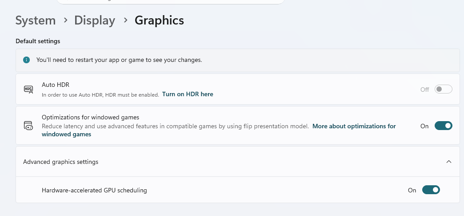Image resolution: width=464 pixels, height=216 pixels.
Task: Collapse Advanced graphics settings with chevron
Action: pos(448,162)
